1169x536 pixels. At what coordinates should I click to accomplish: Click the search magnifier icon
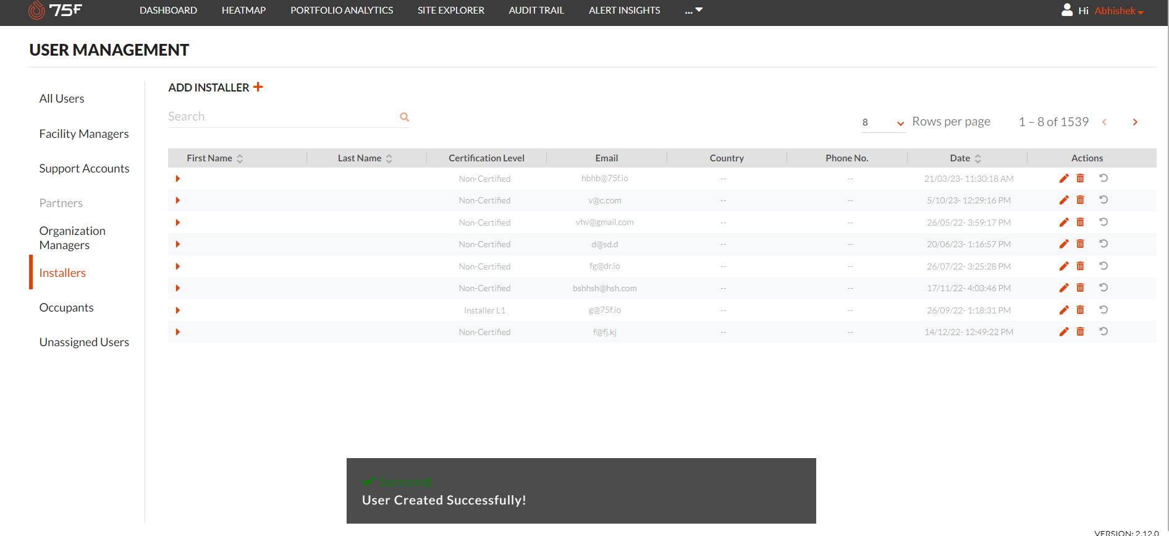pos(404,117)
